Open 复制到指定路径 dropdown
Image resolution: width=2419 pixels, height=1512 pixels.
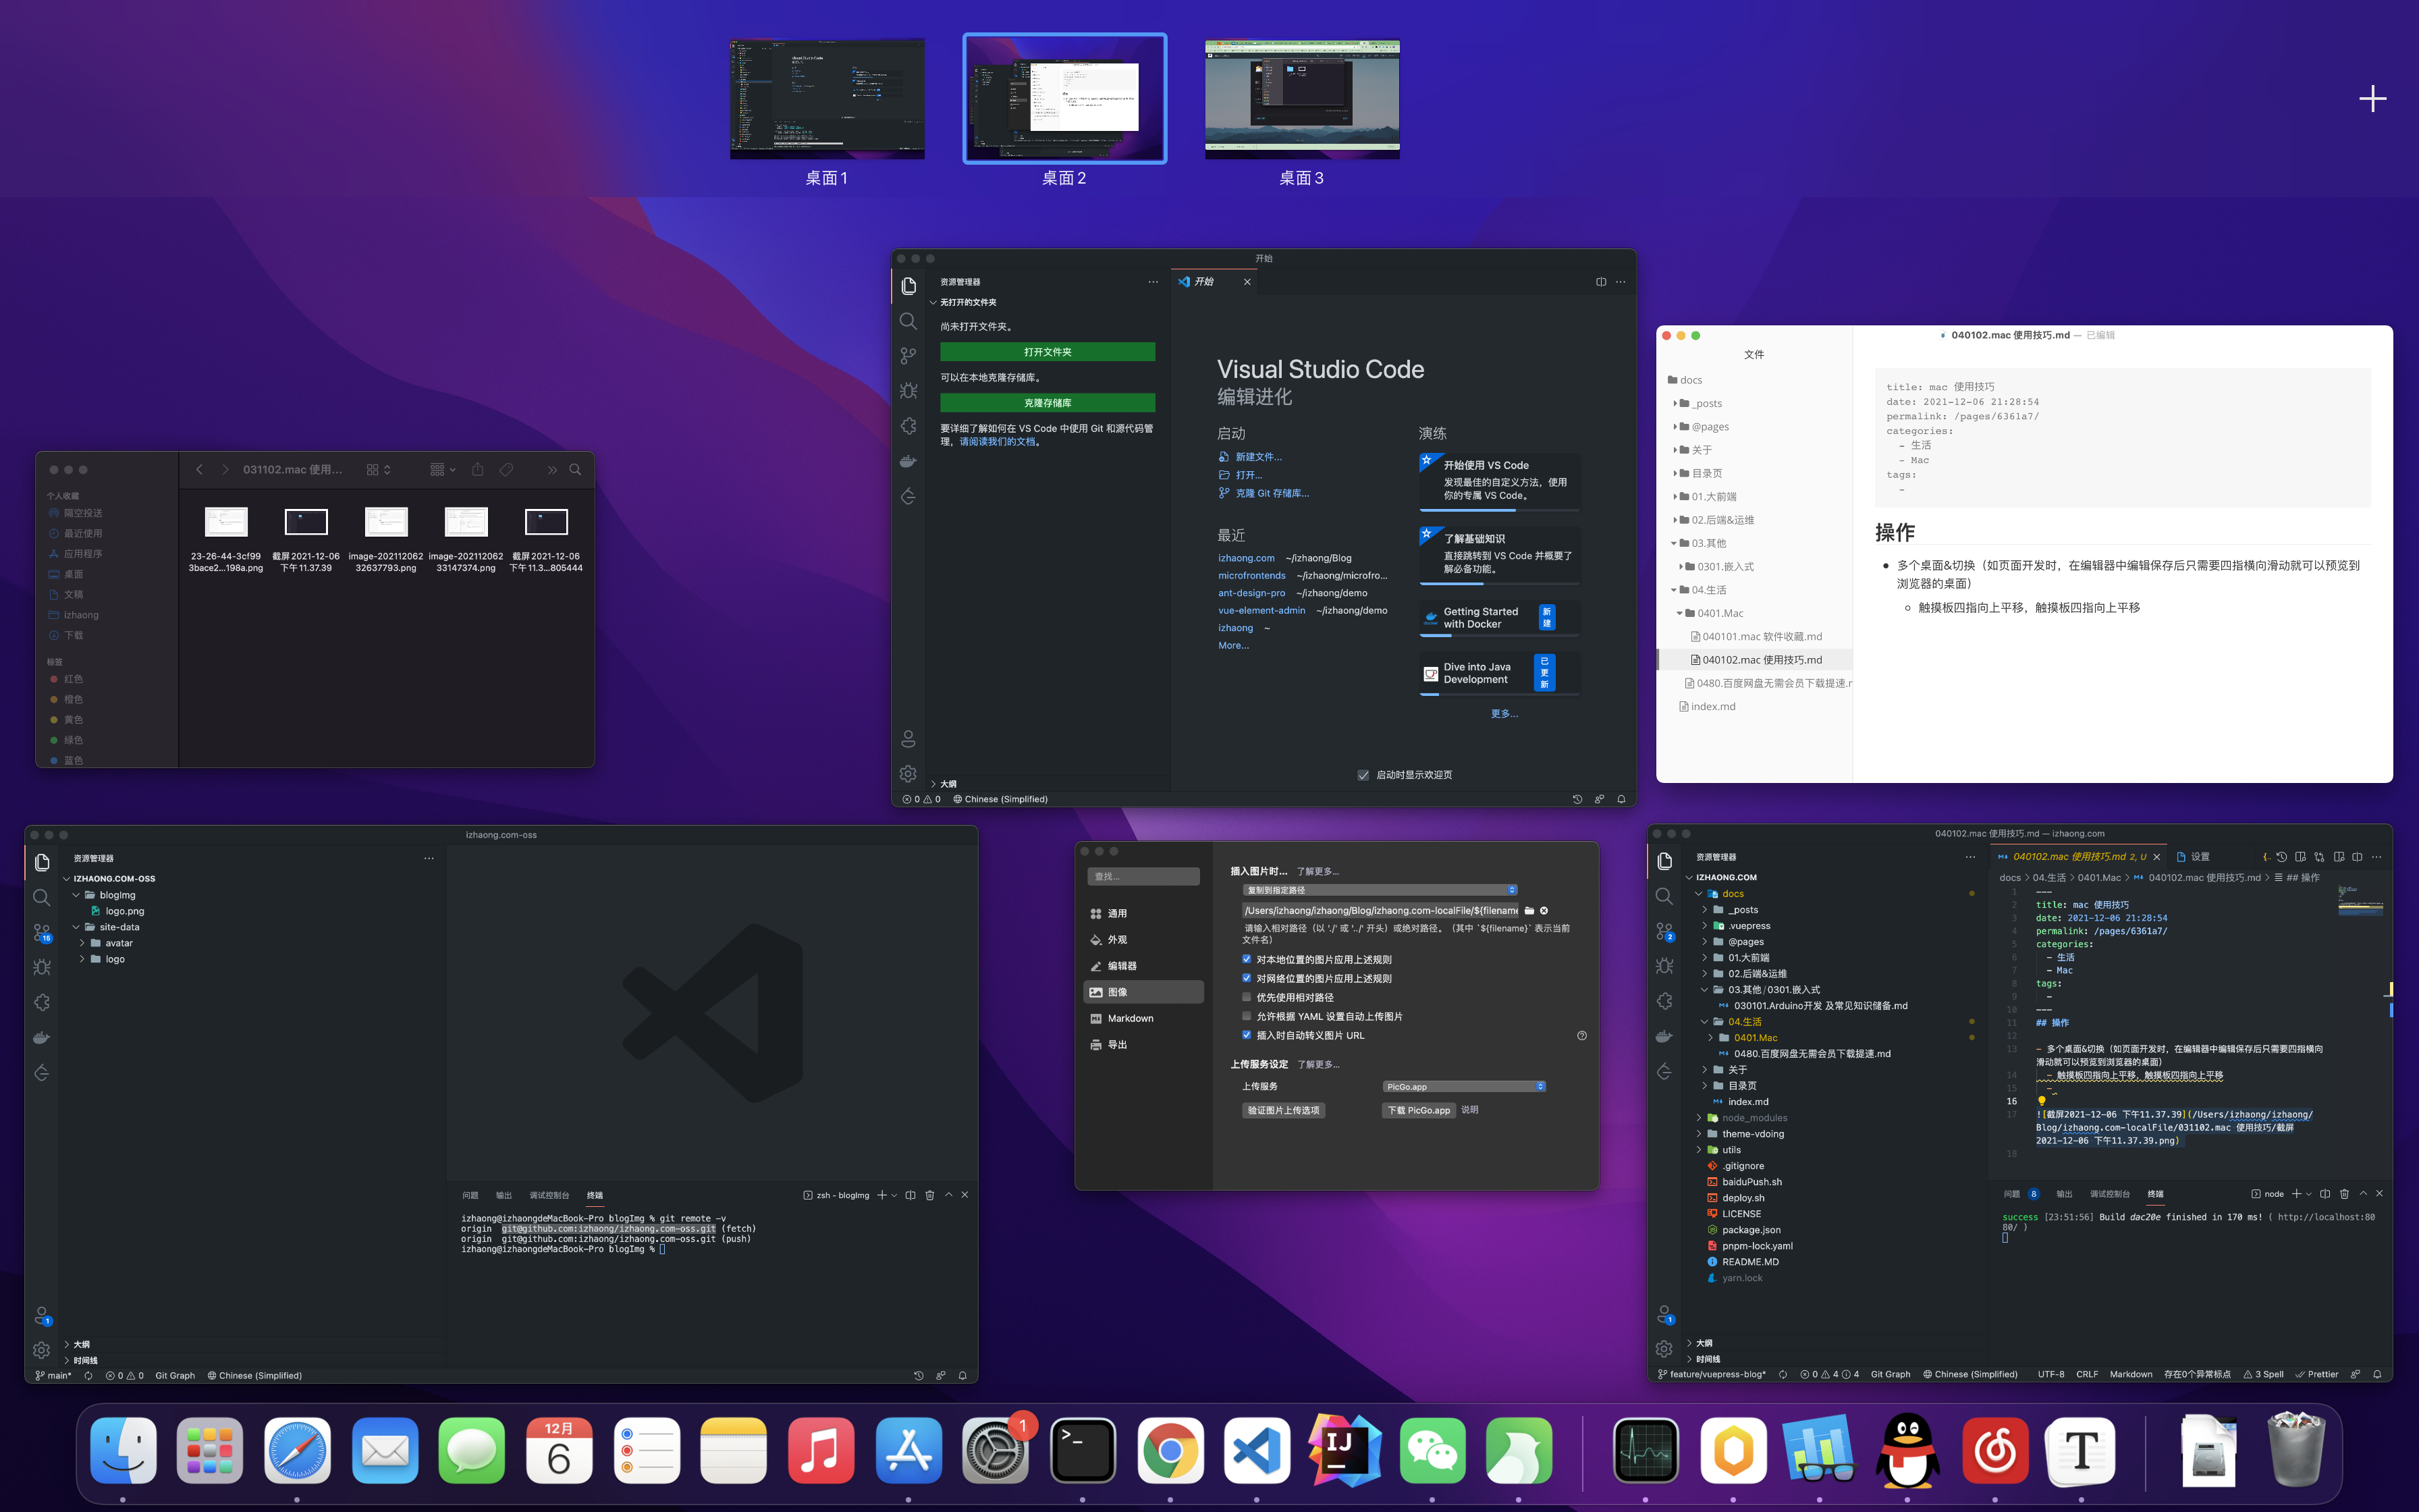tap(1380, 890)
